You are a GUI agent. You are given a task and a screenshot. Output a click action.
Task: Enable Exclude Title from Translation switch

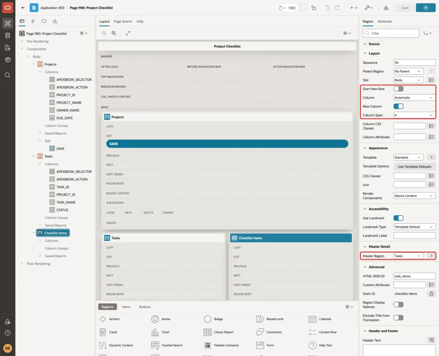(398, 318)
